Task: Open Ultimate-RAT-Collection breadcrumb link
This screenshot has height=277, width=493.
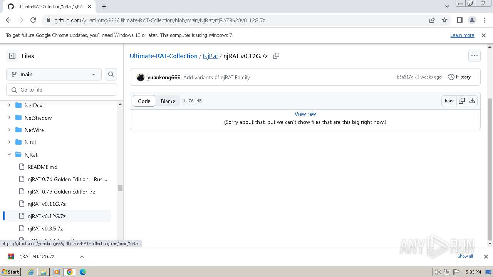Action: coord(164,56)
